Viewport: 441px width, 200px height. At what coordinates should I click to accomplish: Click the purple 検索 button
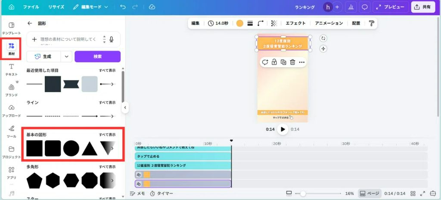tap(97, 56)
